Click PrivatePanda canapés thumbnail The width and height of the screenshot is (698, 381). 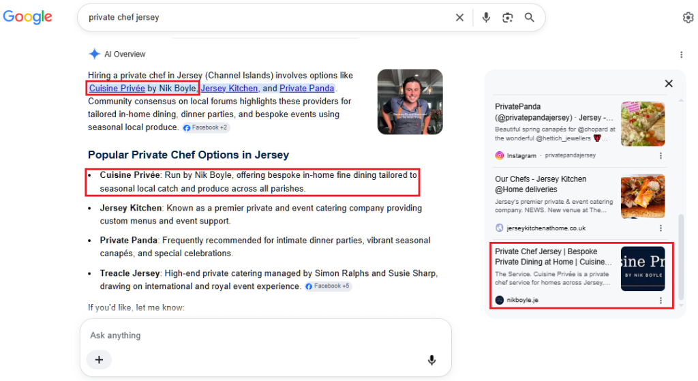(643, 124)
